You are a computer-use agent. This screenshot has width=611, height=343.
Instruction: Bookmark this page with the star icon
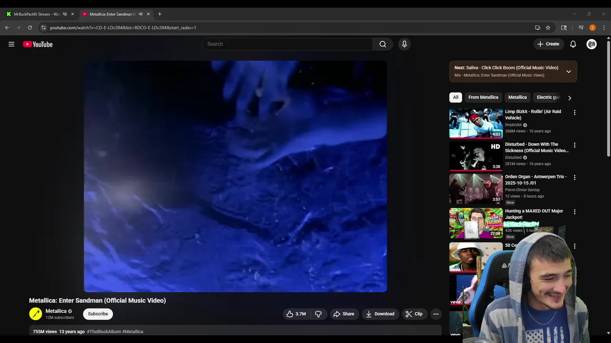click(548, 28)
